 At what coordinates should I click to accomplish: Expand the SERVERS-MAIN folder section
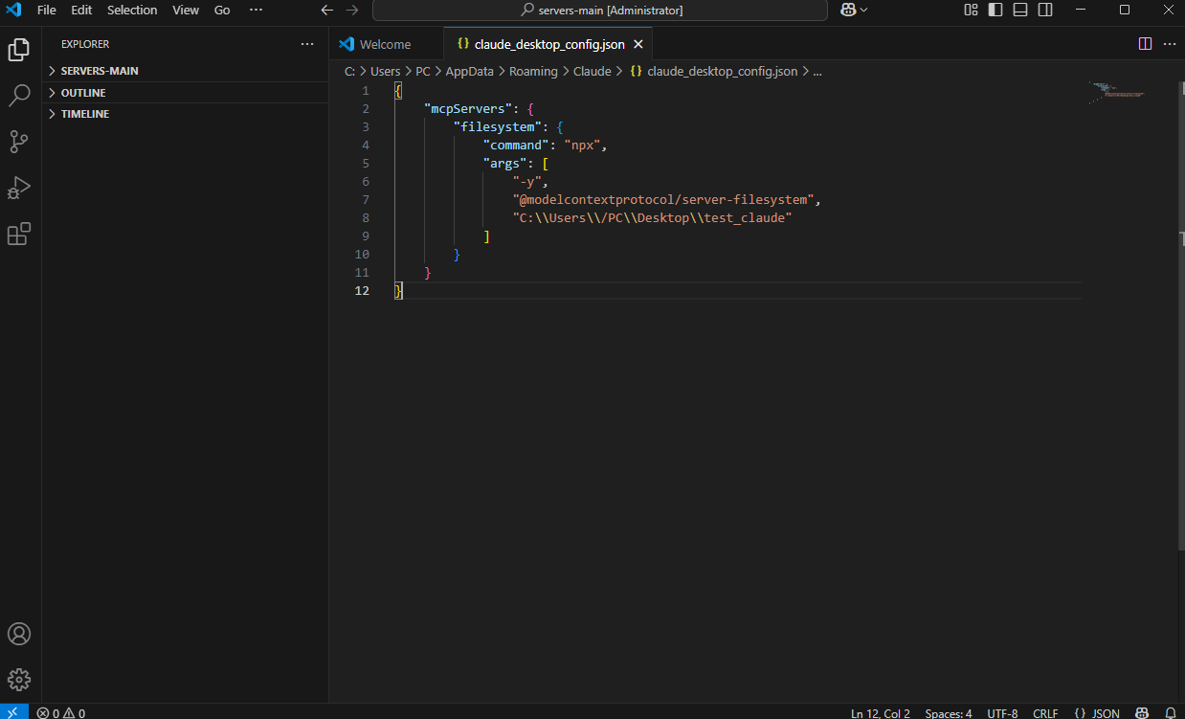point(100,71)
